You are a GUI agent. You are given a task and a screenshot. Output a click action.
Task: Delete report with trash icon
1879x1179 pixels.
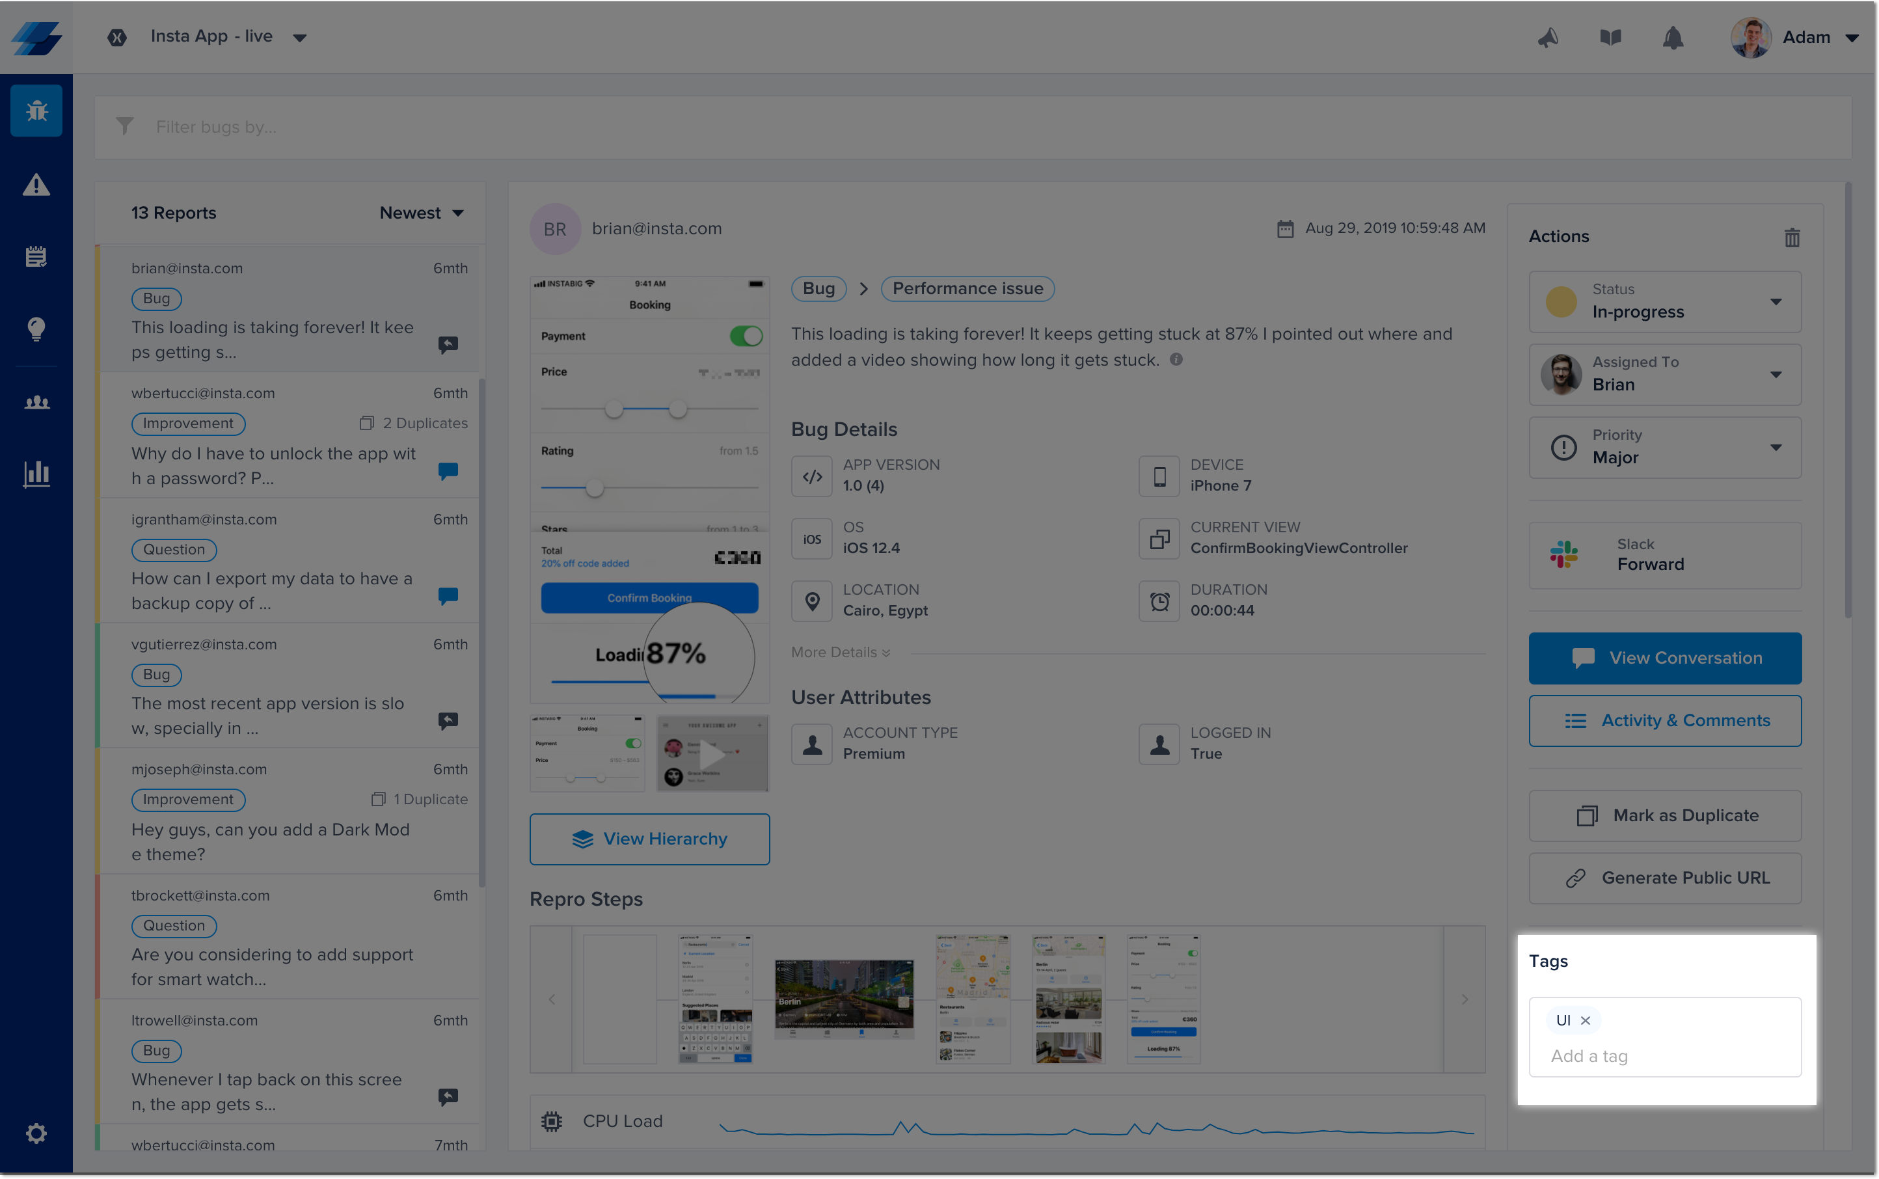(1792, 237)
